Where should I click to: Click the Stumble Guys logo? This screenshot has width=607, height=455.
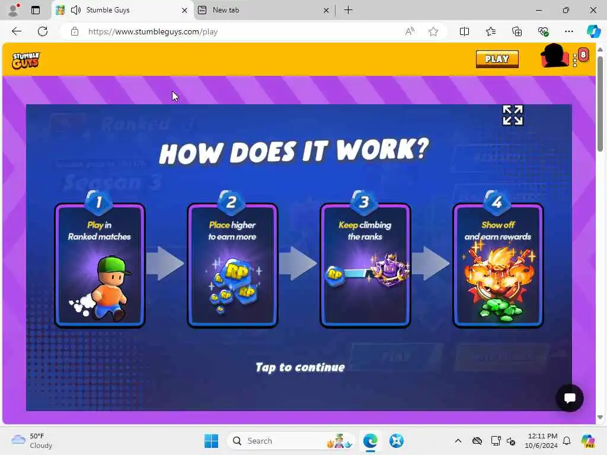pos(26,60)
